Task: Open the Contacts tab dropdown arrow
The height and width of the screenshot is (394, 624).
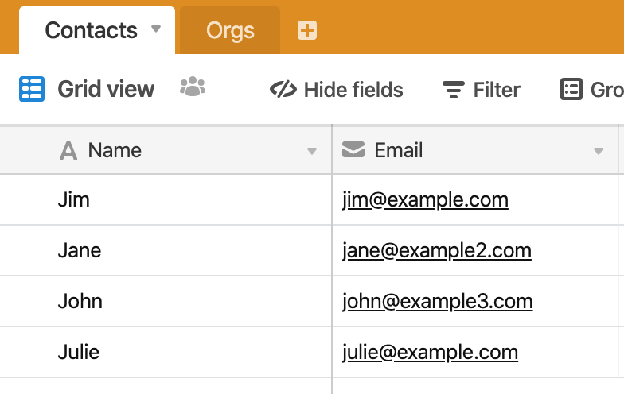Action: [156, 29]
